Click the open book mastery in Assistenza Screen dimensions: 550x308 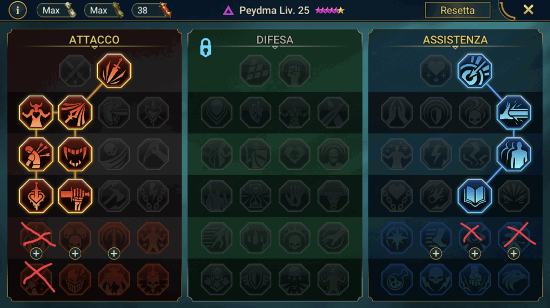(474, 195)
